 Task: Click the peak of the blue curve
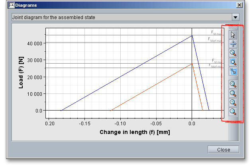click(192, 35)
